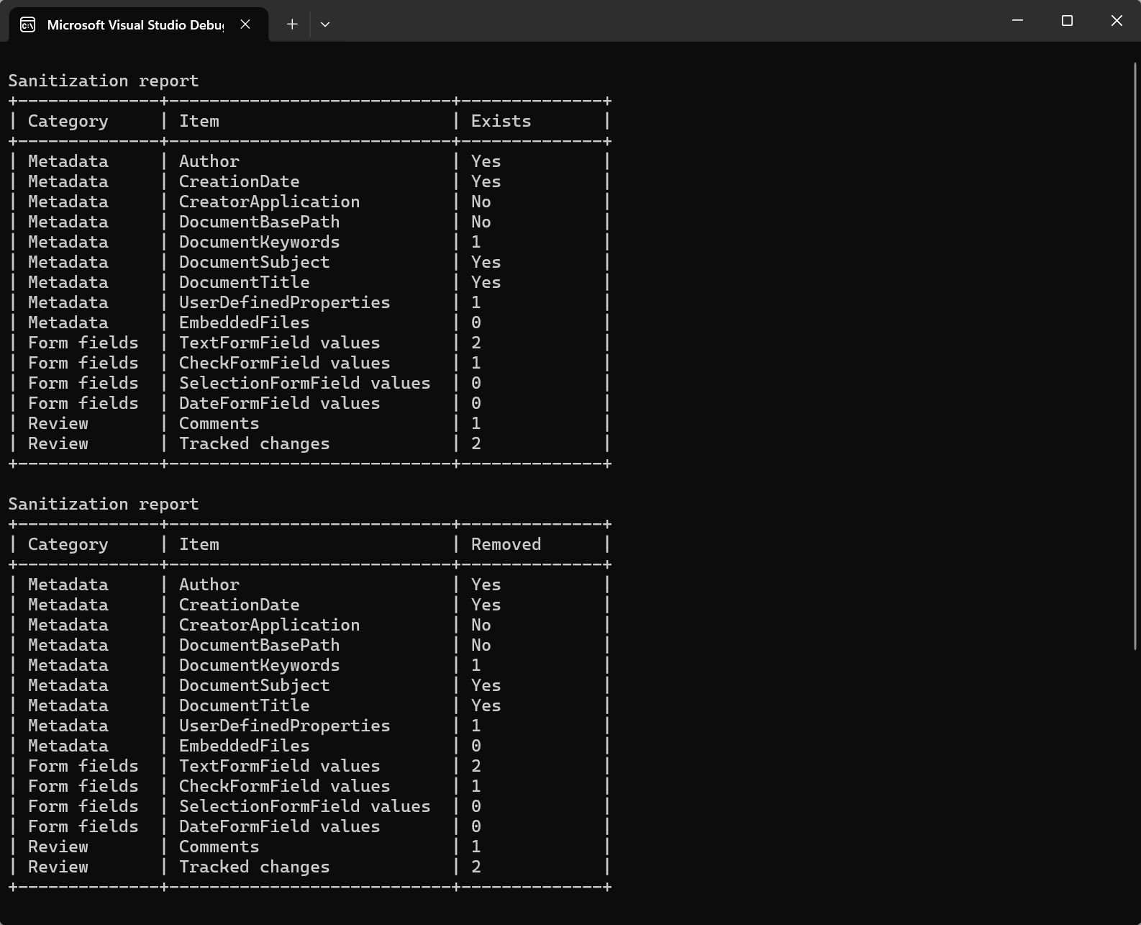Click 'EmbeddedFiles' in the Exists table
Image resolution: width=1141 pixels, height=925 pixels.
click(x=245, y=322)
